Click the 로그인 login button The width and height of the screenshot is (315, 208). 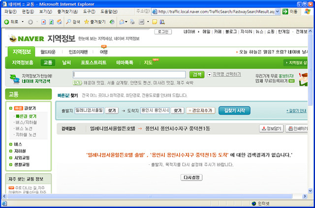coord(163,32)
